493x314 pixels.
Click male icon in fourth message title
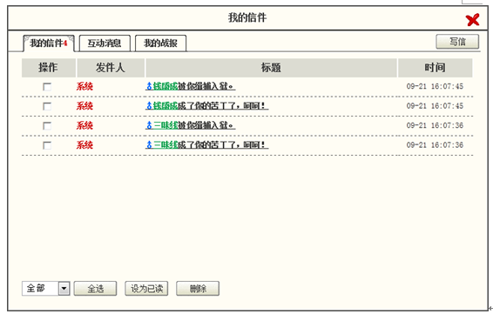[149, 144]
